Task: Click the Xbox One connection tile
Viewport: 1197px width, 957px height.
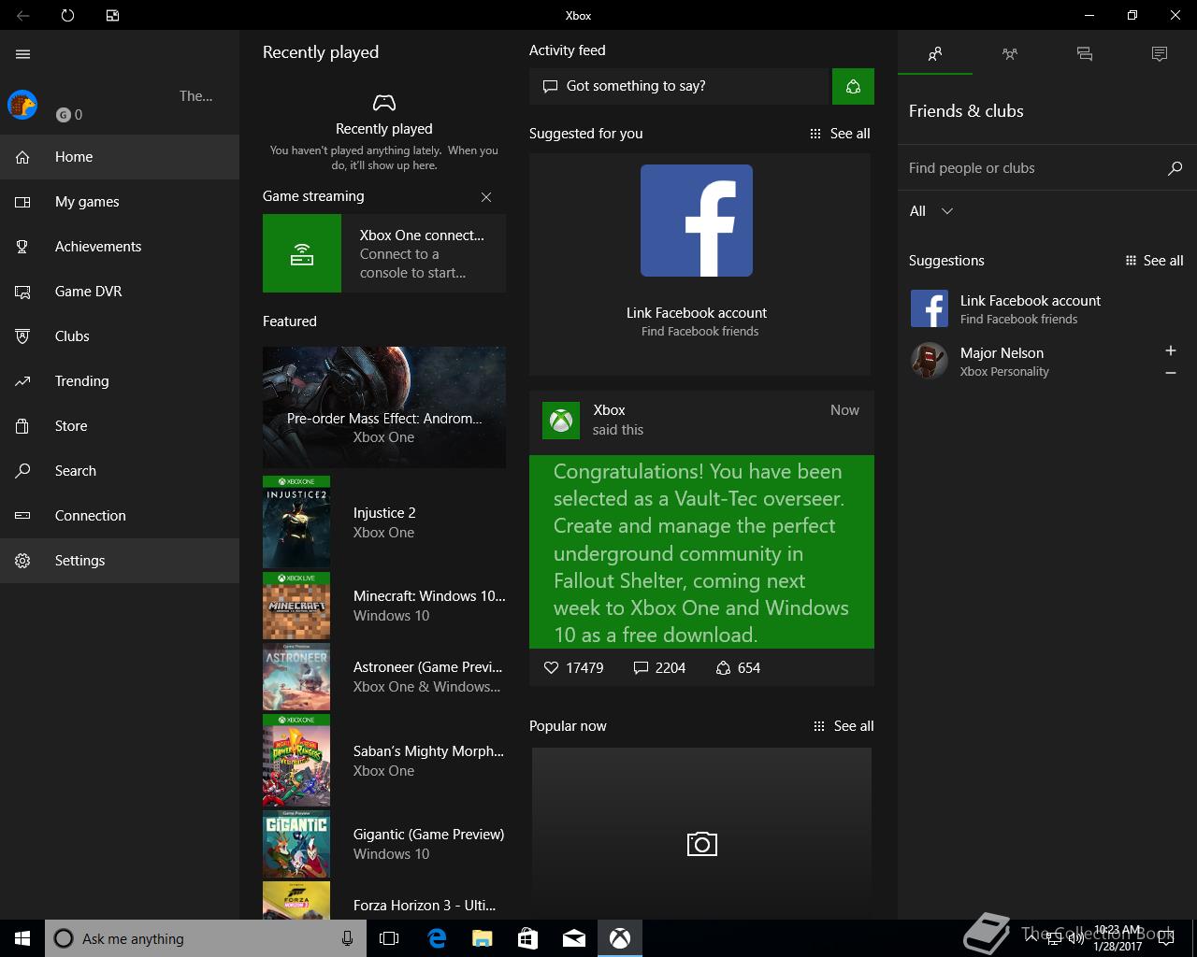Action: pos(384,253)
